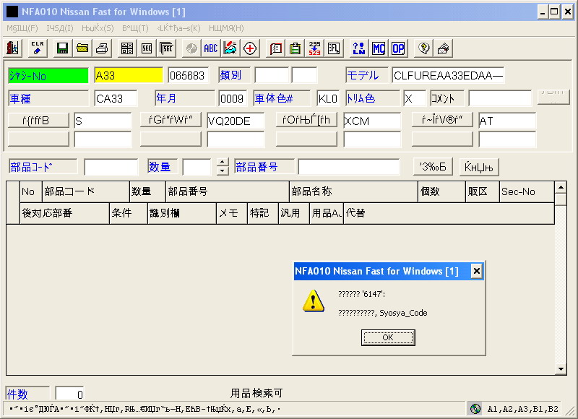Click the black application icon in title bar
Viewport: 578px width, 419px height.
click(12, 12)
